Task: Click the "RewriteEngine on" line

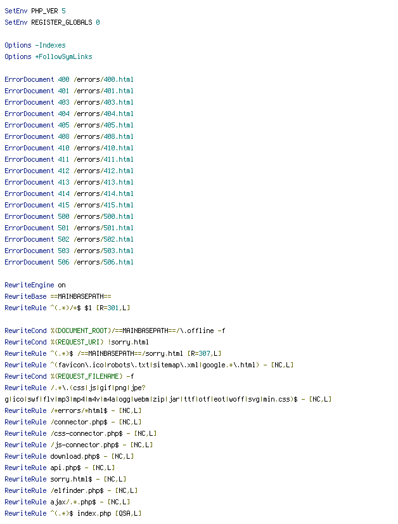Action: (35, 285)
